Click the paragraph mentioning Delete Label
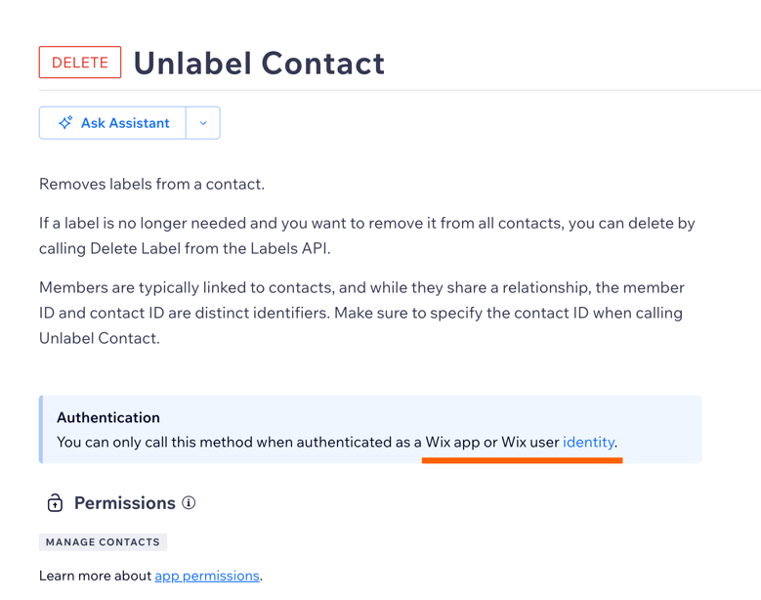Image resolution: width=761 pixels, height=600 pixels. (x=366, y=236)
